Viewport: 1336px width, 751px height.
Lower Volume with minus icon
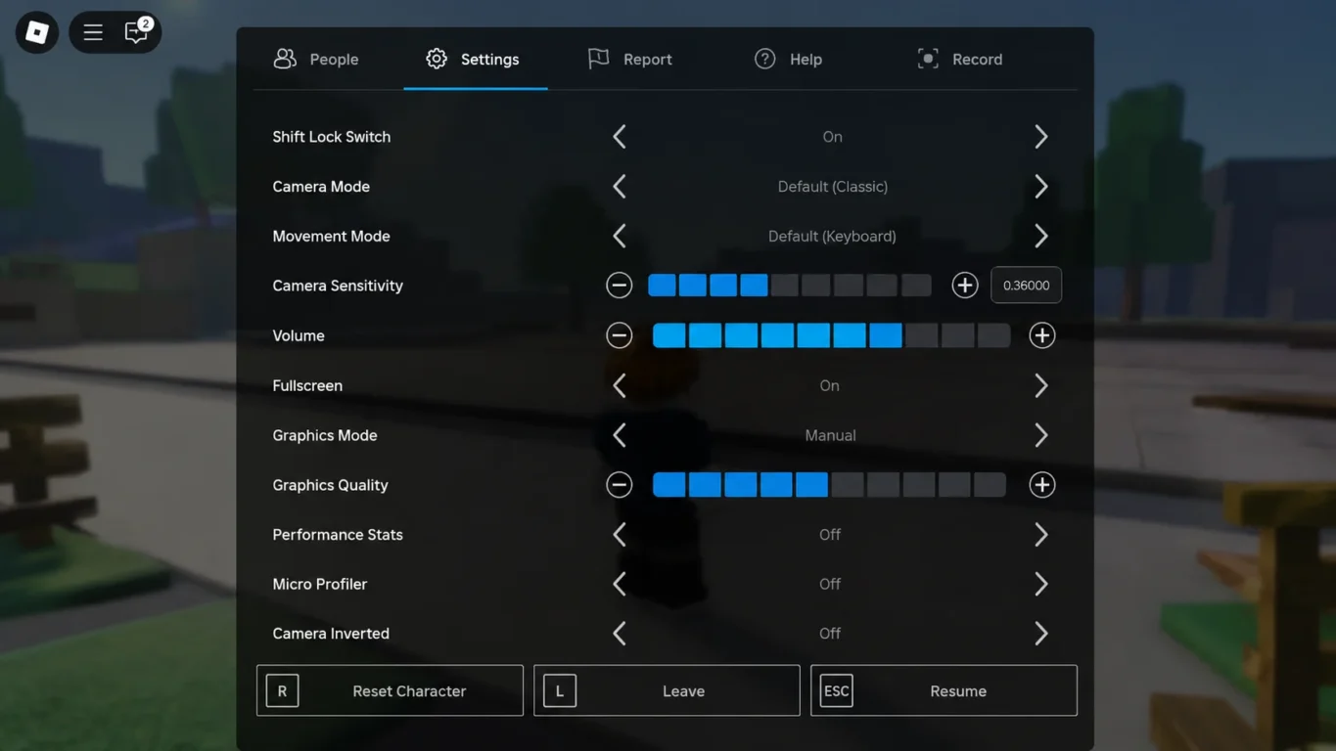[619, 335]
